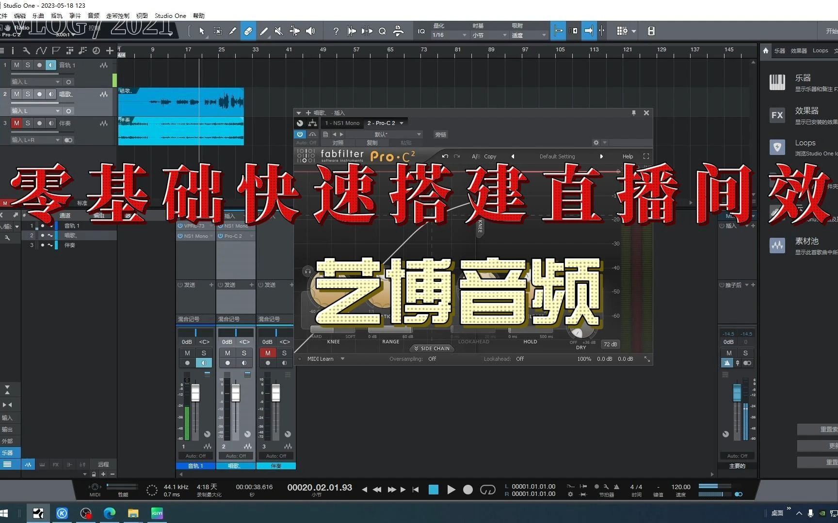The width and height of the screenshot is (838, 523).
Task: Mute track 1 音轨 1
Action: click(17, 65)
